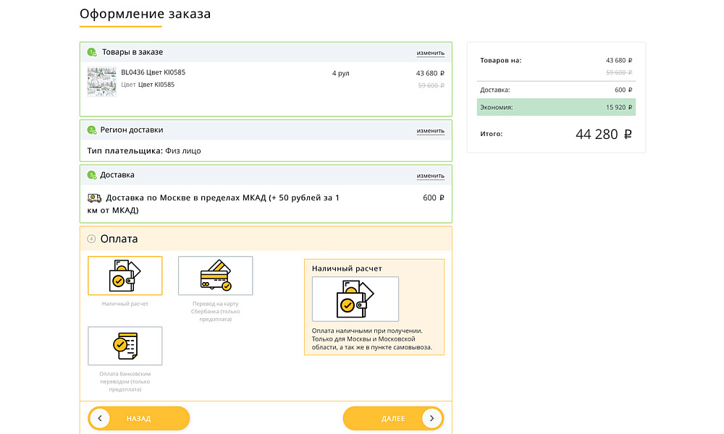Click step 4 circle next to Оплата

click(91, 239)
